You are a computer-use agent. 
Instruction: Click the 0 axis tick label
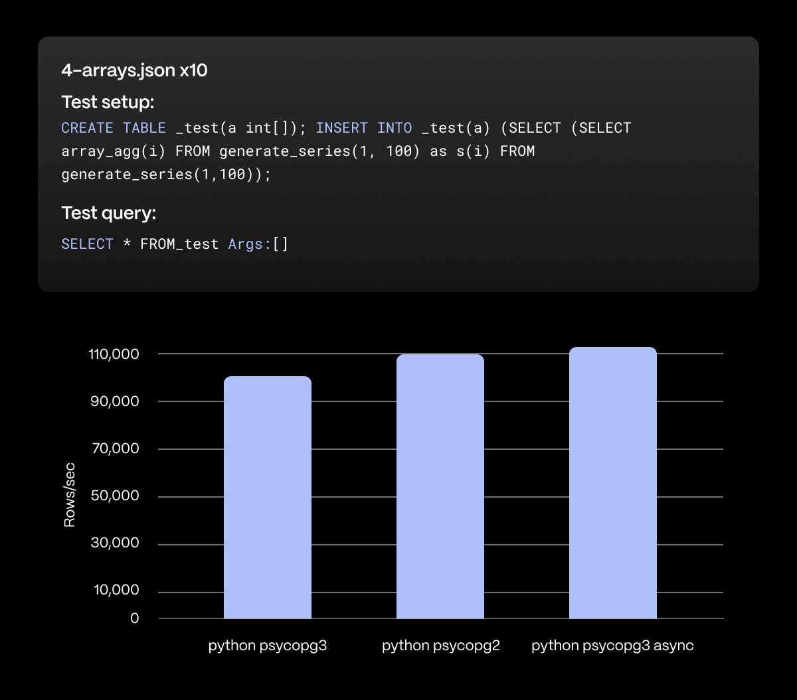[134, 618]
